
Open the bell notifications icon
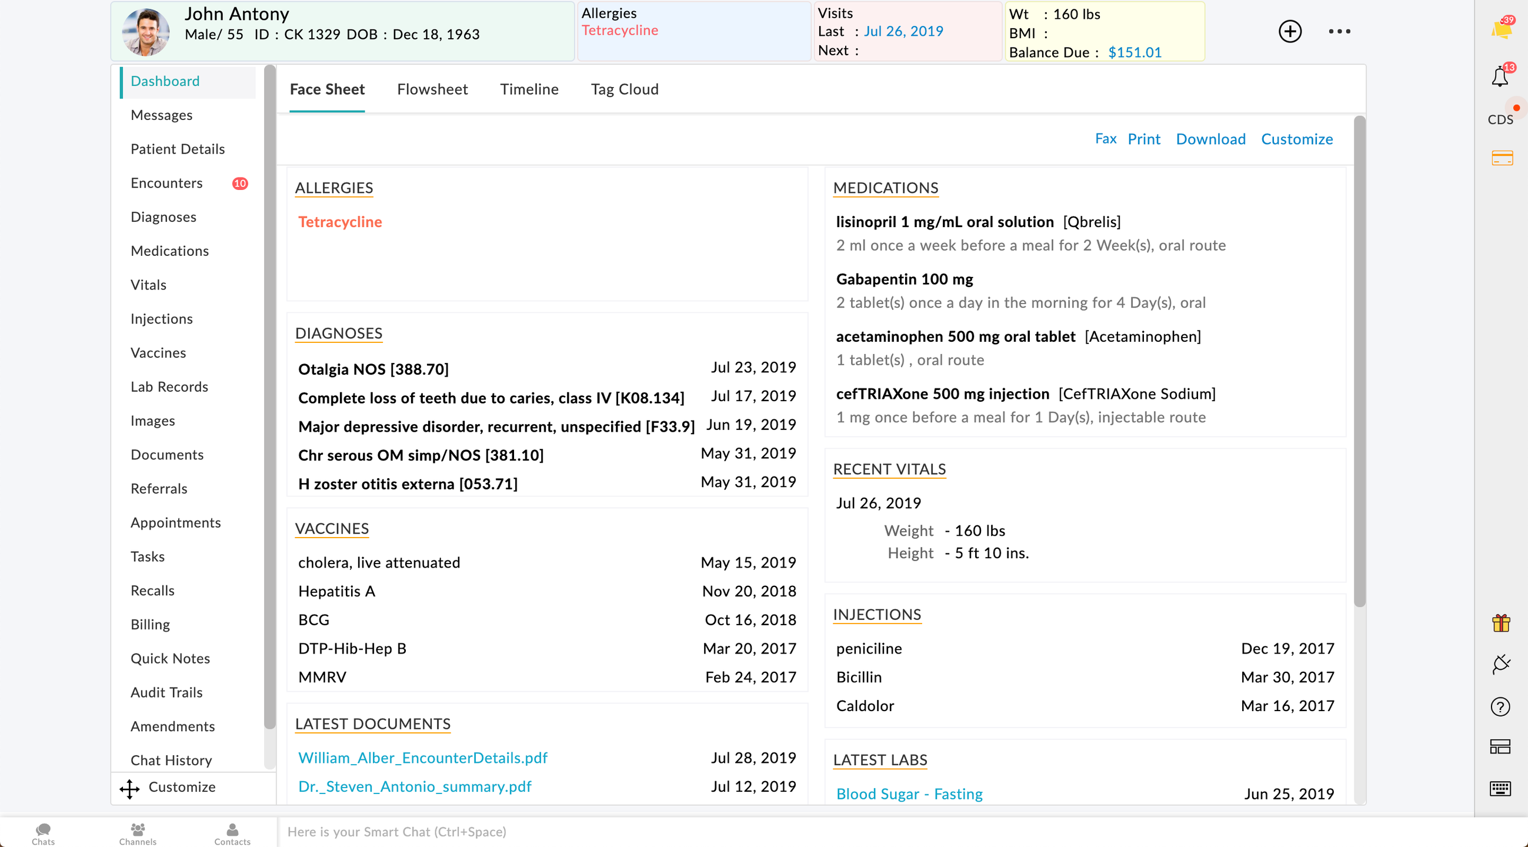coord(1500,77)
